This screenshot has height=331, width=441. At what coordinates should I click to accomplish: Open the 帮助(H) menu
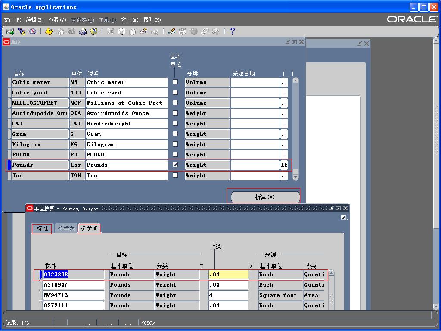pyautogui.click(x=152, y=20)
